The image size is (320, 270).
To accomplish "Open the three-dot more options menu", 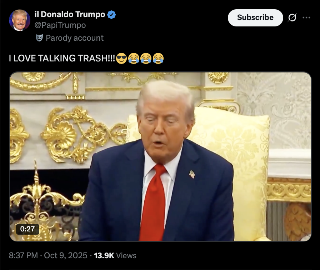I will (x=306, y=18).
